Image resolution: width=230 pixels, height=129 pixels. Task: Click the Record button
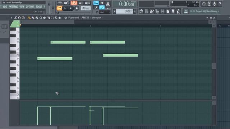(x=77, y=8)
